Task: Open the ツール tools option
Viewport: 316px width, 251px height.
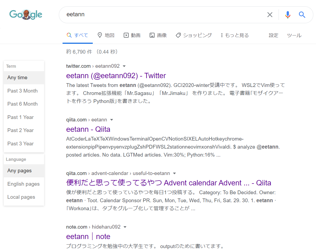Action: 294,35
